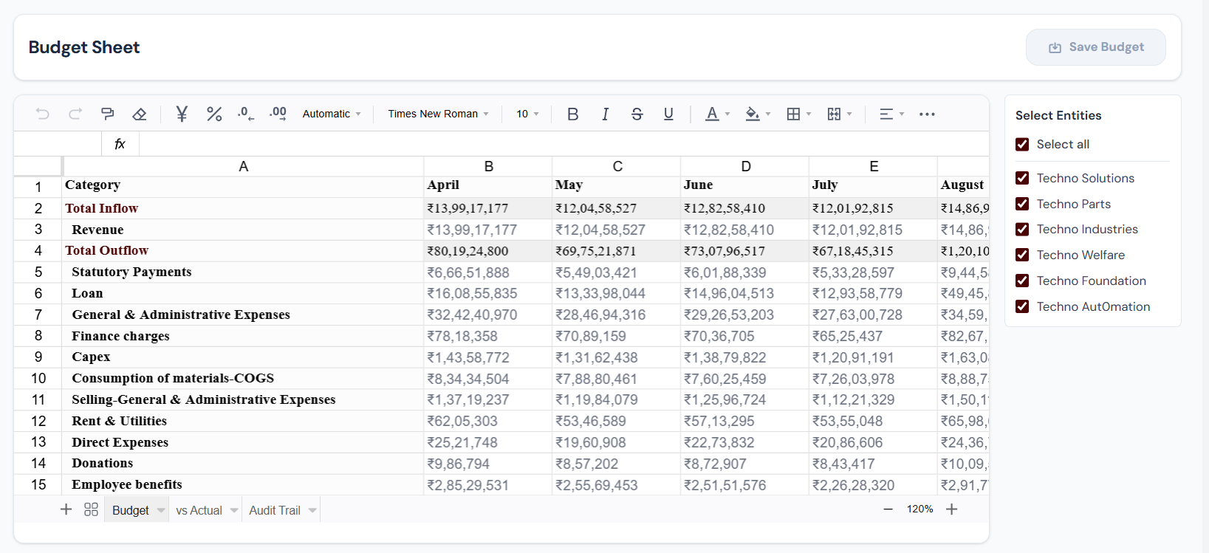Click zoom in plus button
Viewport: 1209px width, 553px height.
(952, 509)
